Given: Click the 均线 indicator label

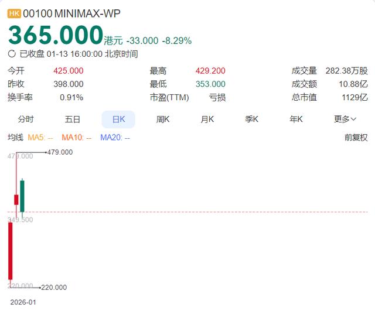Looking at the screenshot, I should (15, 138).
